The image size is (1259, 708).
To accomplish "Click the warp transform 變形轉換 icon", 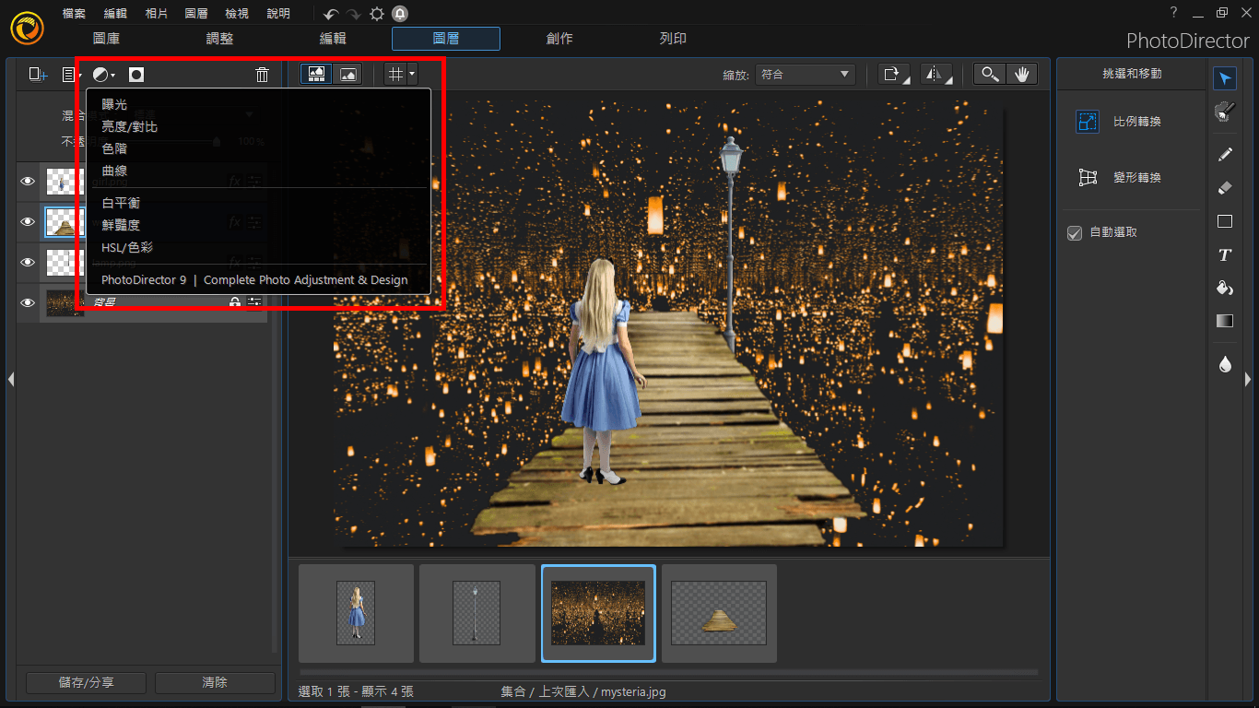I will coord(1088,178).
